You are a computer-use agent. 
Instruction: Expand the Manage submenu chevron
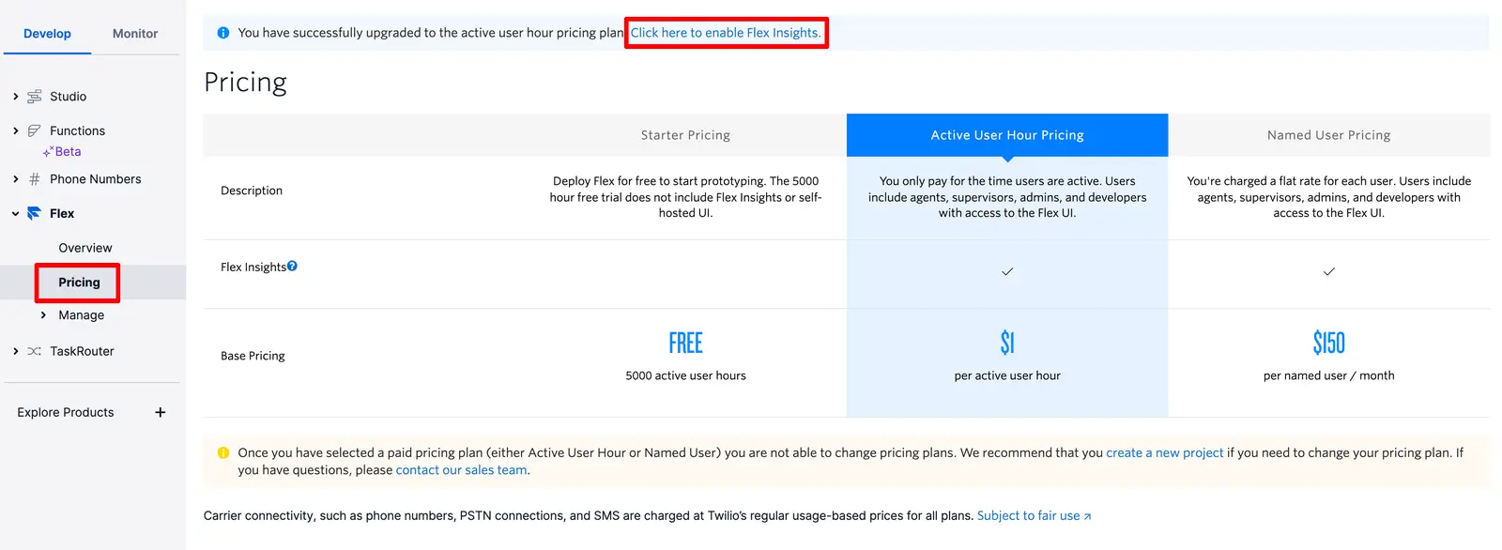[x=43, y=315]
